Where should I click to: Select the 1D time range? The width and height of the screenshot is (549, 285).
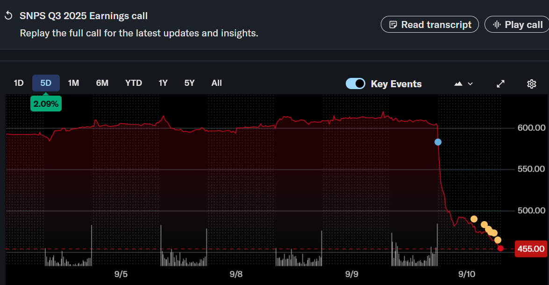(x=19, y=83)
